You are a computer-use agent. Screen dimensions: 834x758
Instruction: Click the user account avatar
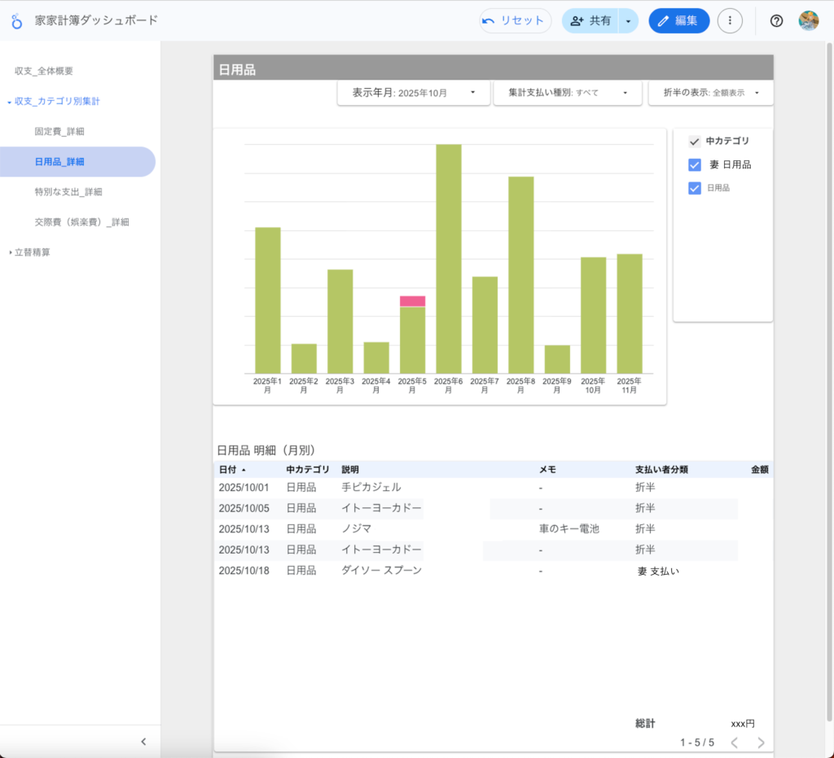(808, 20)
